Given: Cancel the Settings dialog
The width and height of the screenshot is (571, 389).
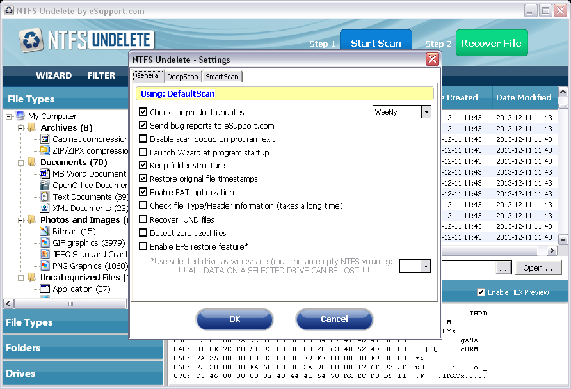Looking at the screenshot, I should pyautogui.click(x=334, y=319).
